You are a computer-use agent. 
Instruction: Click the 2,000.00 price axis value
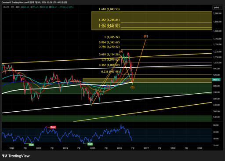tap(218, 13)
